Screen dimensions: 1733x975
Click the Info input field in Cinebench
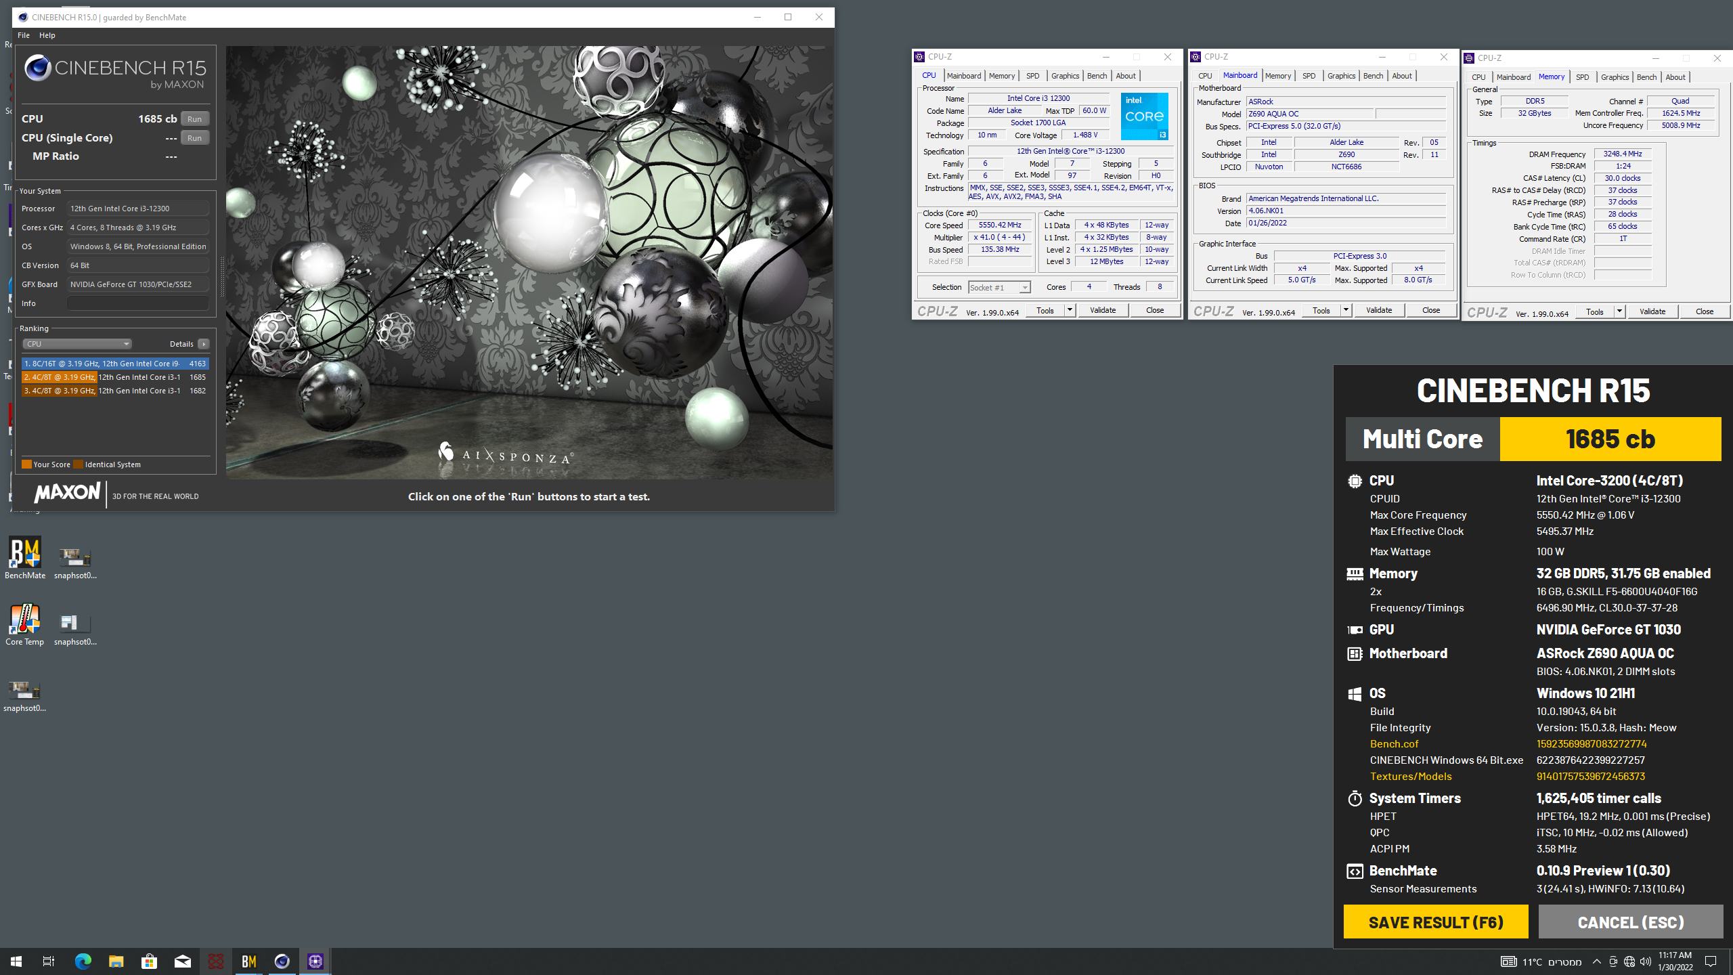[x=138, y=303]
